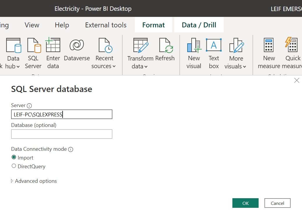Insert a New visual
The width and height of the screenshot is (302, 218).
[194, 54]
